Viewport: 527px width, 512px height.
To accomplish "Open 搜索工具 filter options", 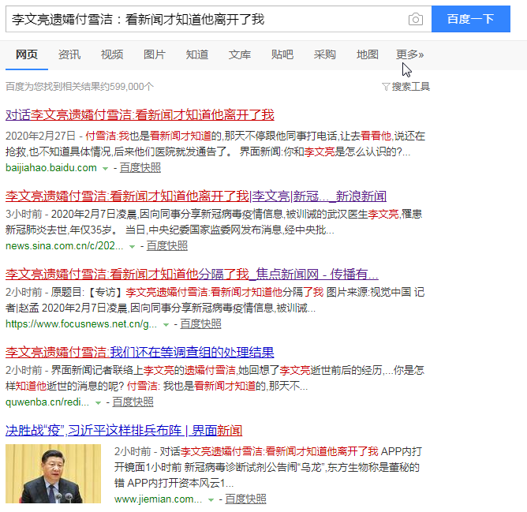I will (x=406, y=86).
